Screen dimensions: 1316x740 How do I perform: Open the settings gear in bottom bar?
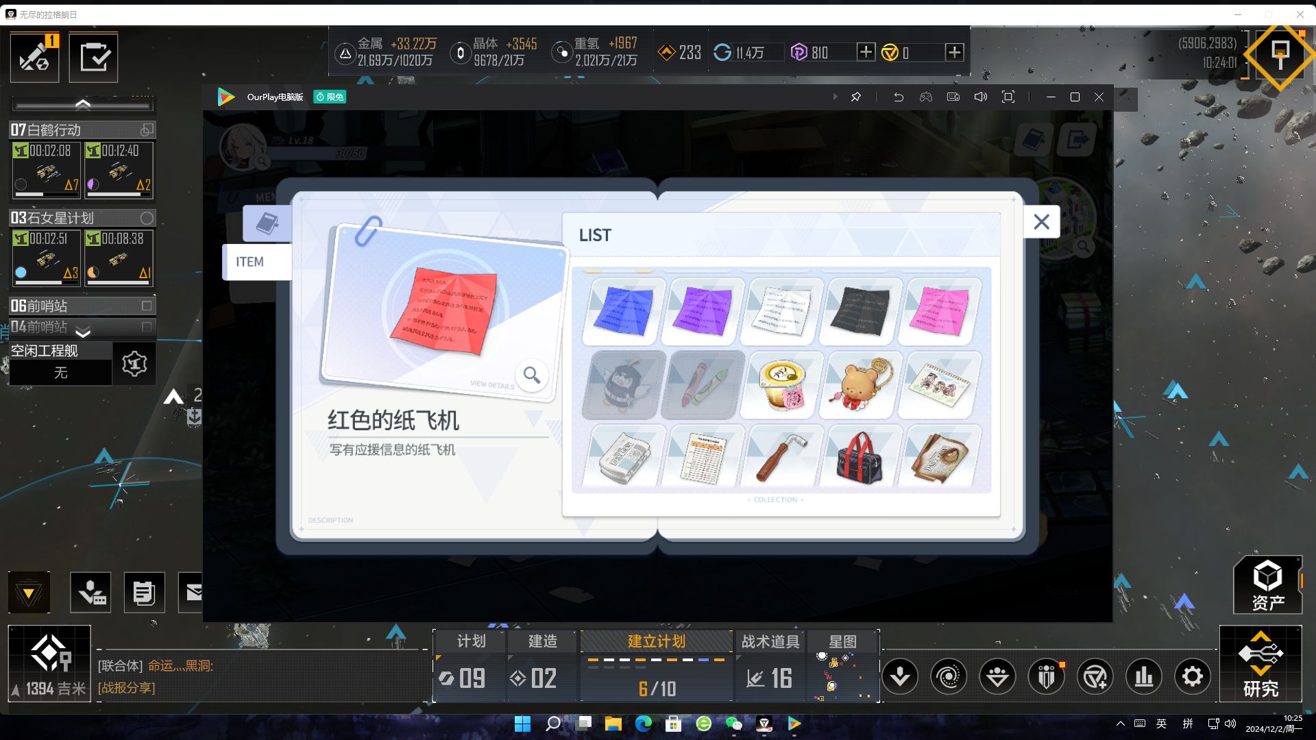coord(1193,677)
